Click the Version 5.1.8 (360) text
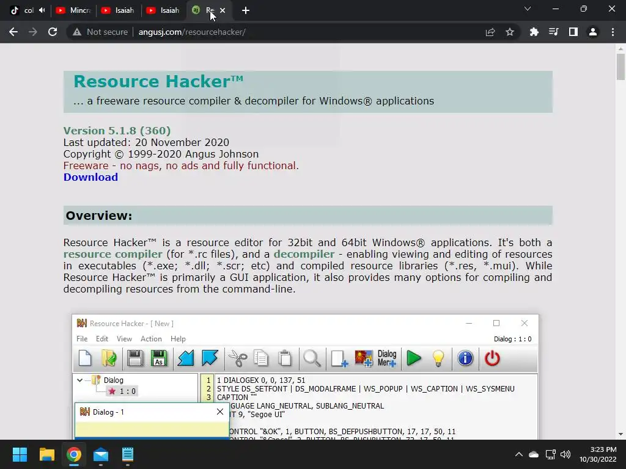 [x=117, y=131]
